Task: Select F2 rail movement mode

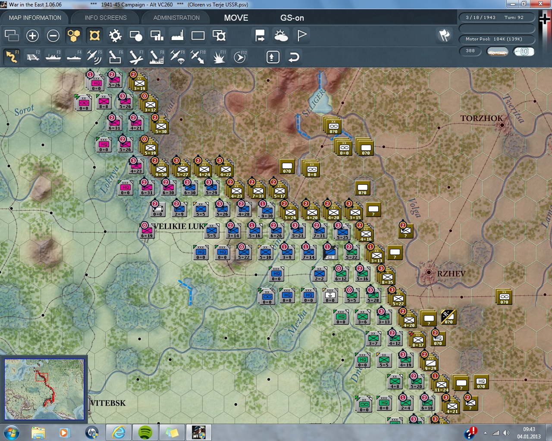Action: (32, 57)
